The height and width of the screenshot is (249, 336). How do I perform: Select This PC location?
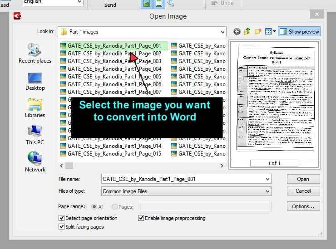(x=35, y=135)
